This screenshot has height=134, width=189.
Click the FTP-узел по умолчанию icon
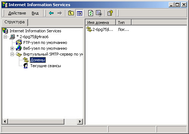click(19, 42)
